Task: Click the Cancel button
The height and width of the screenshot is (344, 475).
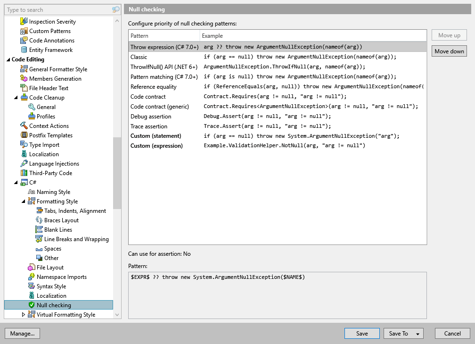Action: pos(452,333)
